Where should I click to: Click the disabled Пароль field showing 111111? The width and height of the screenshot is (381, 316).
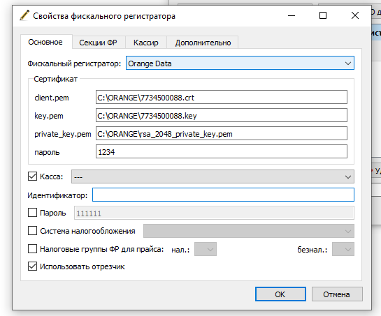click(214, 213)
